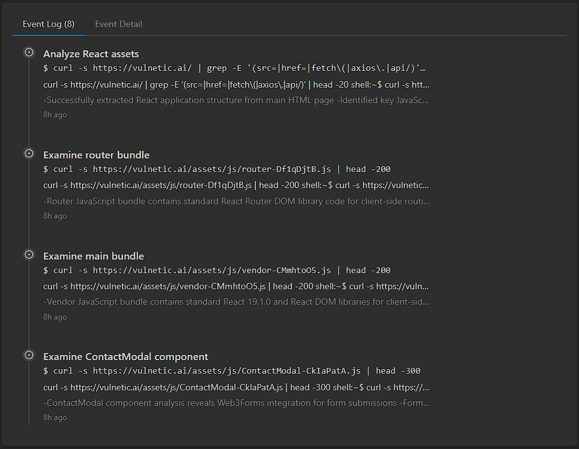Expand the ContactModal Web3Forms integration summary
579x449 pixels.
point(237,403)
